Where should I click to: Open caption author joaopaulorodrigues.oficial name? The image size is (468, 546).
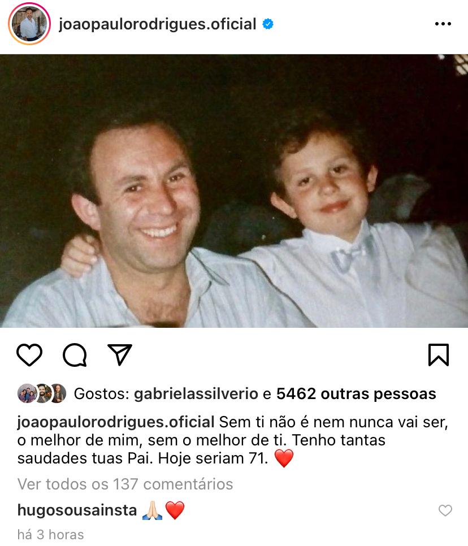pyautogui.click(x=116, y=422)
